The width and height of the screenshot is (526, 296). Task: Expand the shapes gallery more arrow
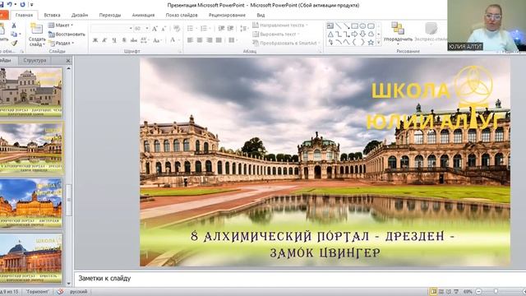(378, 43)
